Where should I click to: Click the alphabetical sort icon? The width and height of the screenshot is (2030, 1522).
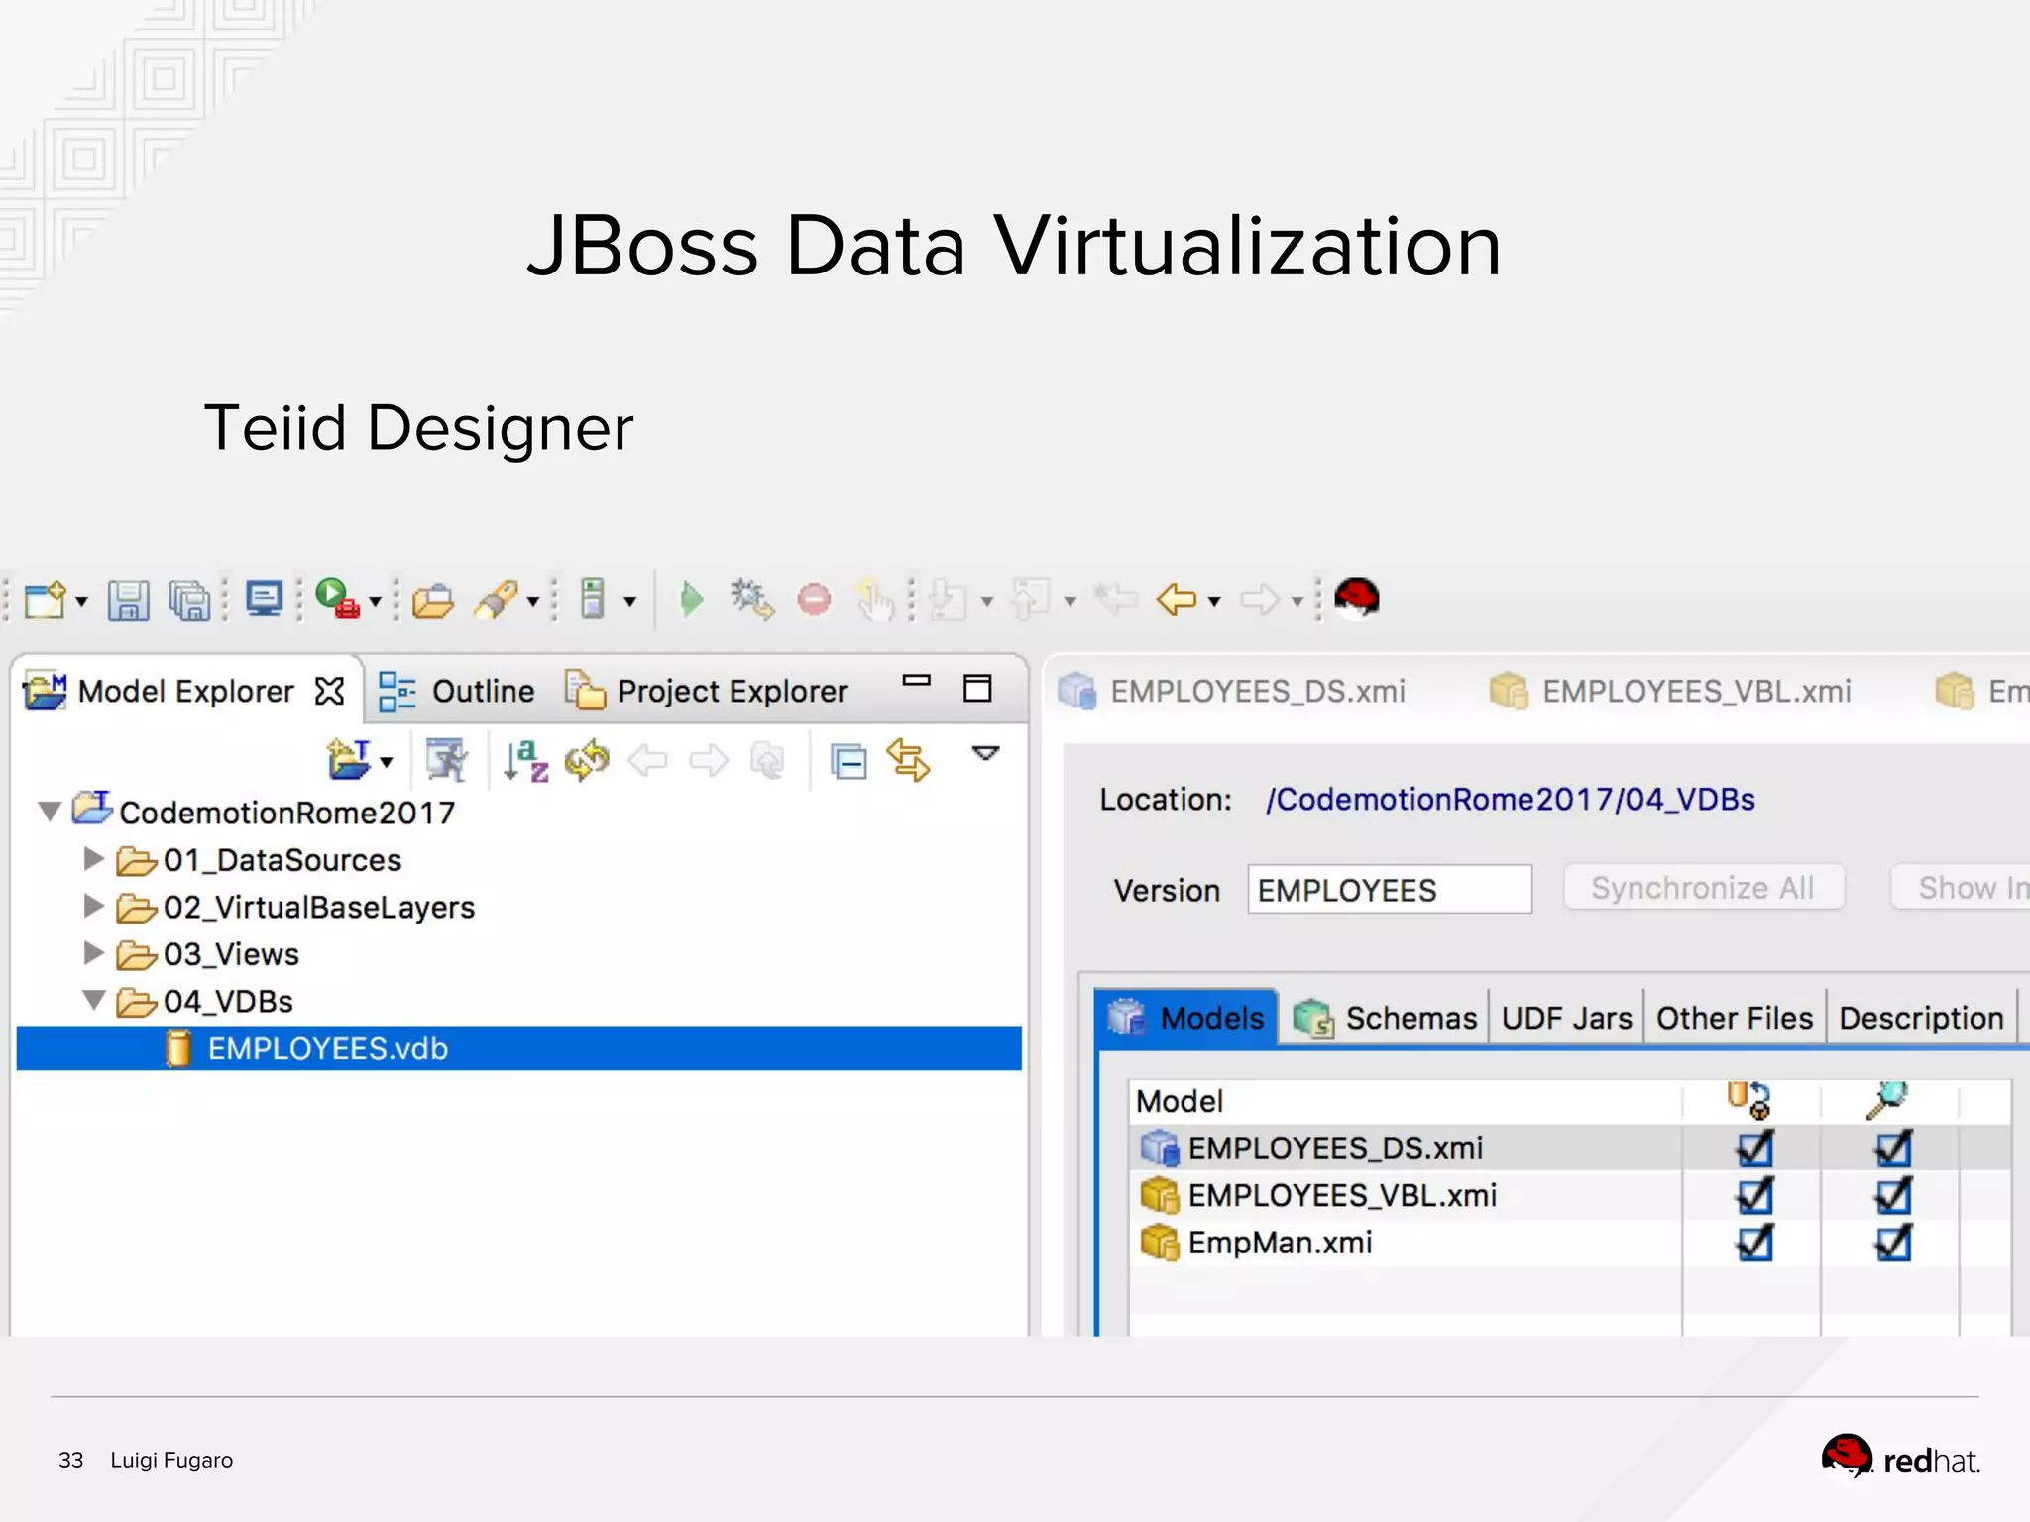pyautogui.click(x=525, y=760)
